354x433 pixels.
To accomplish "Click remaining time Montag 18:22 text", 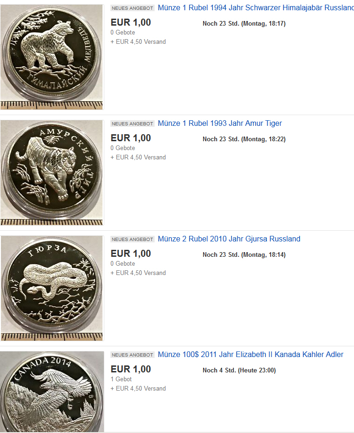I will point(244,139).
